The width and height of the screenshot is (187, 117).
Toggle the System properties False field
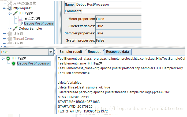click(x=118, y=41)
